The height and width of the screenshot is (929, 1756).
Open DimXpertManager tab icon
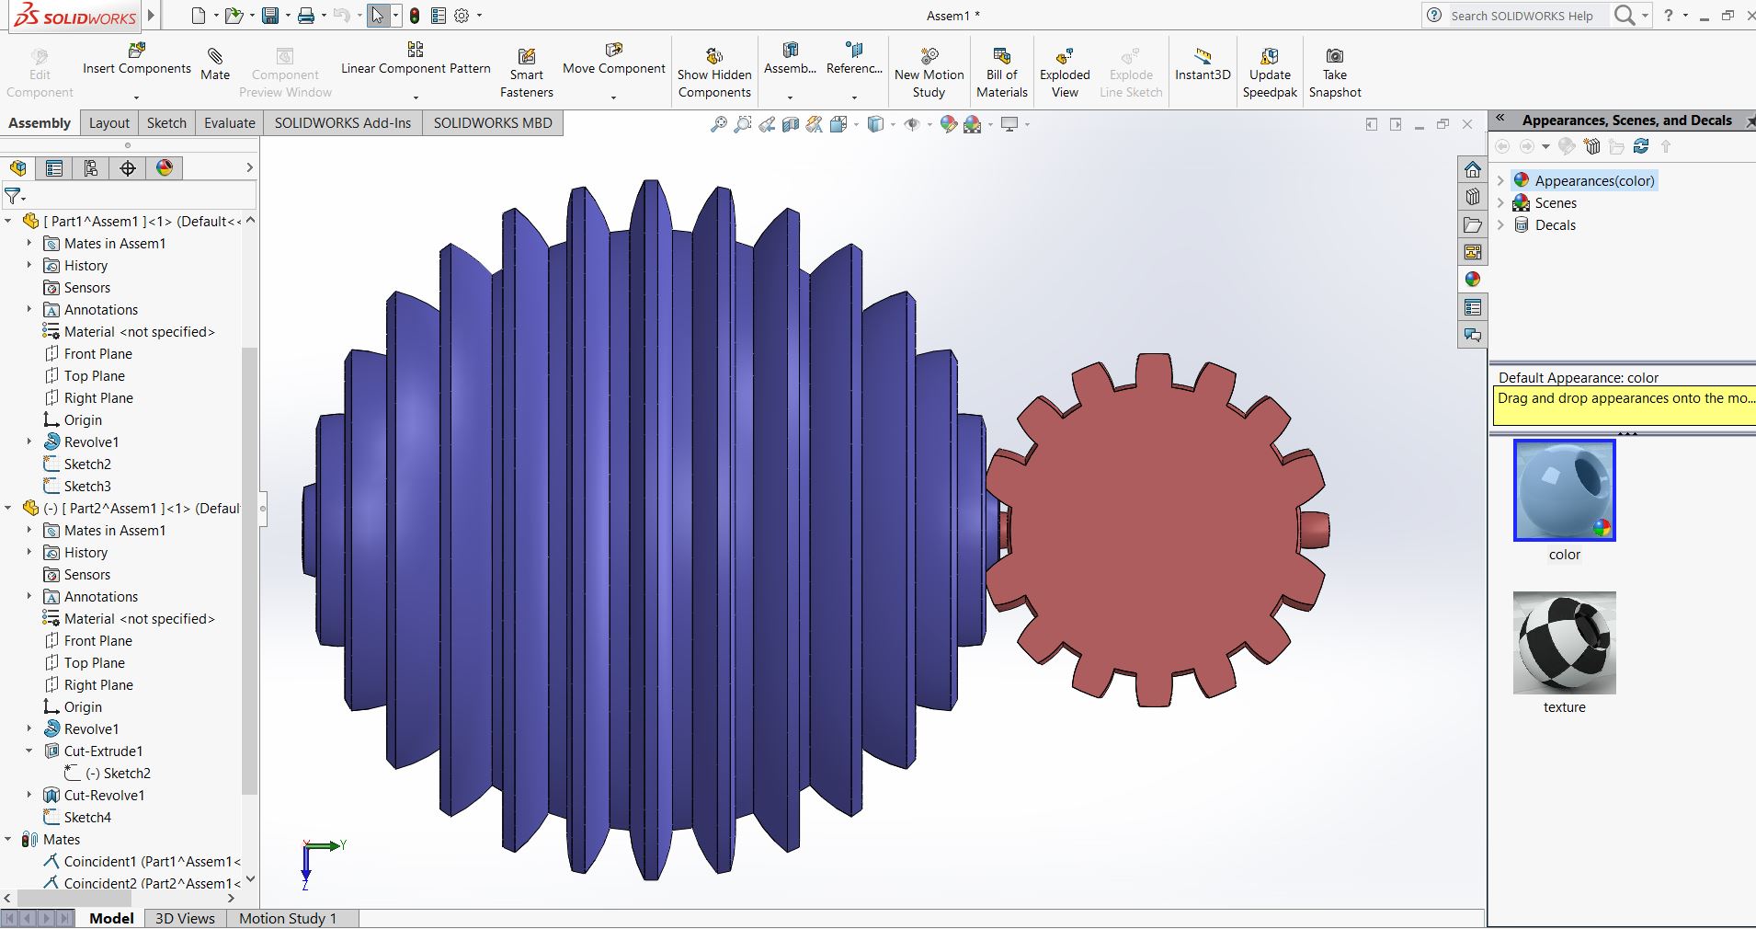tap(128, 168)
